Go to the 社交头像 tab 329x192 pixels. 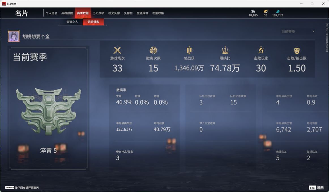(x=114, y=13)
